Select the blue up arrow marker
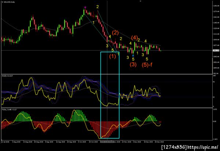 click(x=133, y=56)
